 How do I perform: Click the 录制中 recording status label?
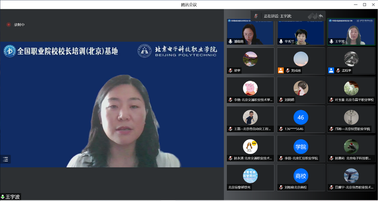point(19,25)
